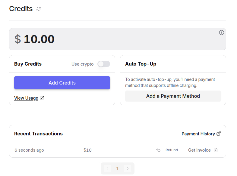Click the Add a Payment Method button
237x176 pixels.
coord(173,96)
